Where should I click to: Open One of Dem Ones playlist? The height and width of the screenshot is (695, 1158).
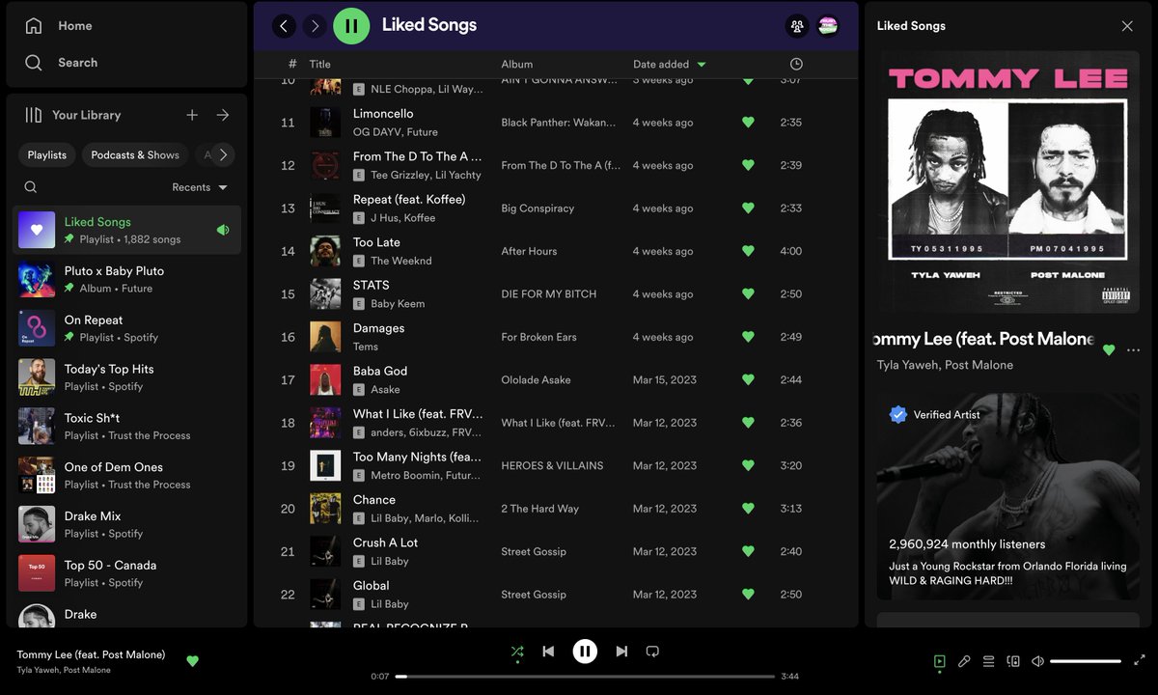(126, 475)
